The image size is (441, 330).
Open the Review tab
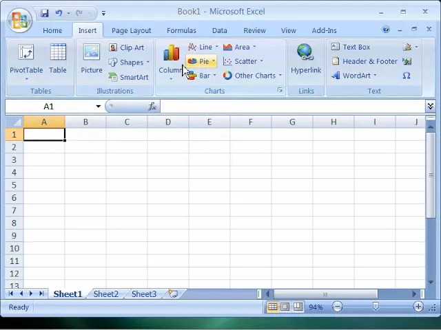pyautogui.click(x=254, y=30)
